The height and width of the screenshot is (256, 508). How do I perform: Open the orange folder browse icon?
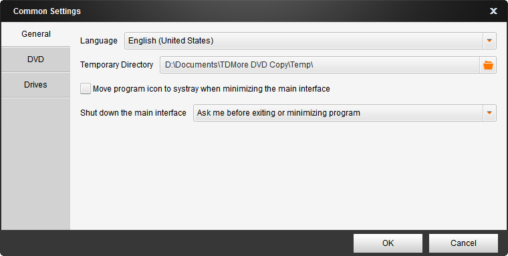(x=488, y=65)
